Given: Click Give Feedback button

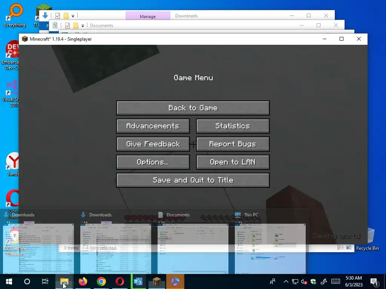Looking at the screenshot, I should [153, 144].
